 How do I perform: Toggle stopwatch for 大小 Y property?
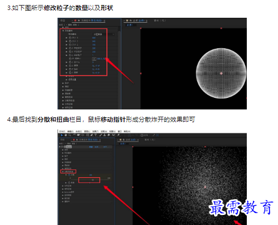(70, 41)
